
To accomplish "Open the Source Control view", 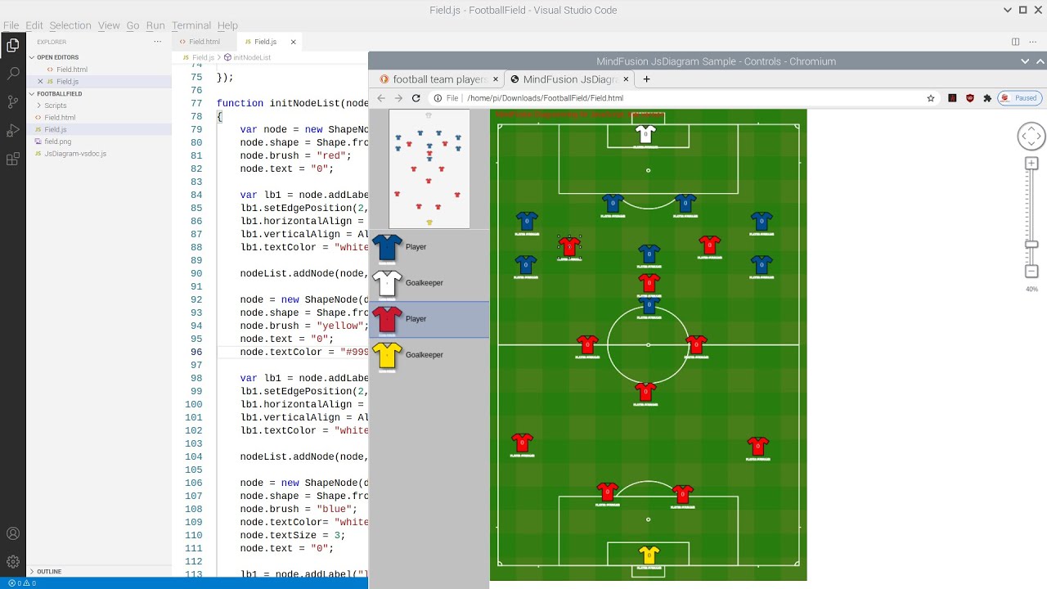I will [13, 102].
